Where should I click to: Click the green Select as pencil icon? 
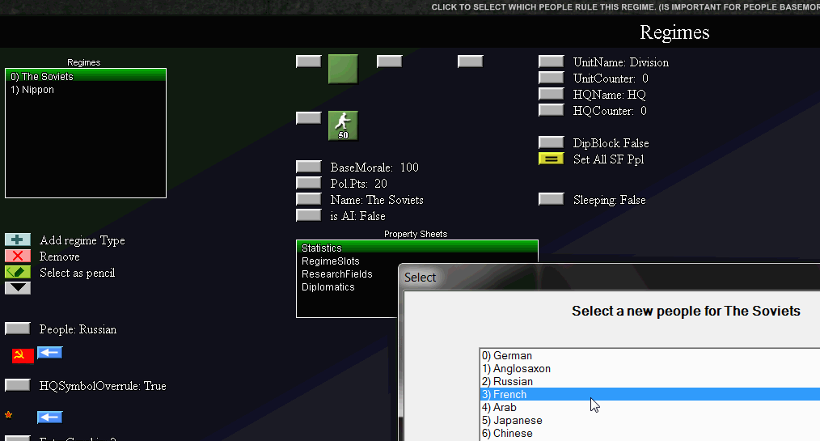pyautogui.click(x=18, y=272)
